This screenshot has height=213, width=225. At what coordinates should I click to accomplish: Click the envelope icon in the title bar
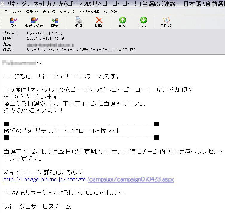(2, 4)
